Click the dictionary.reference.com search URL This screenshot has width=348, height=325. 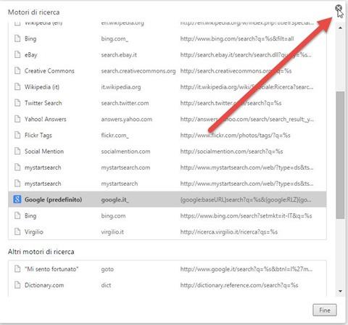click(x=239, y=285)
